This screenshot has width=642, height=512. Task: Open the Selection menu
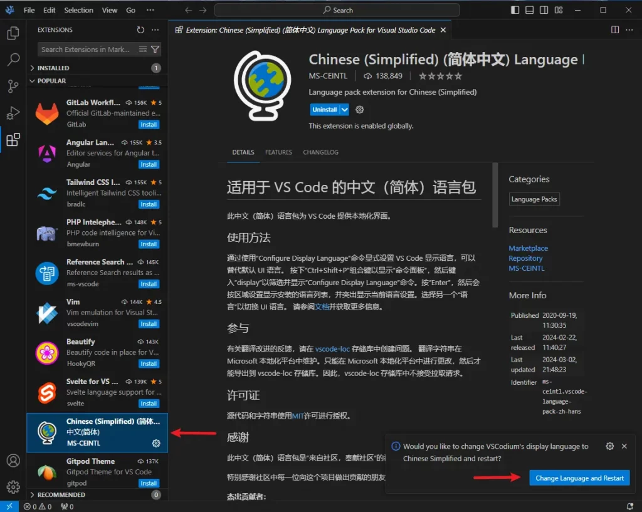click(x=78, y=10)
